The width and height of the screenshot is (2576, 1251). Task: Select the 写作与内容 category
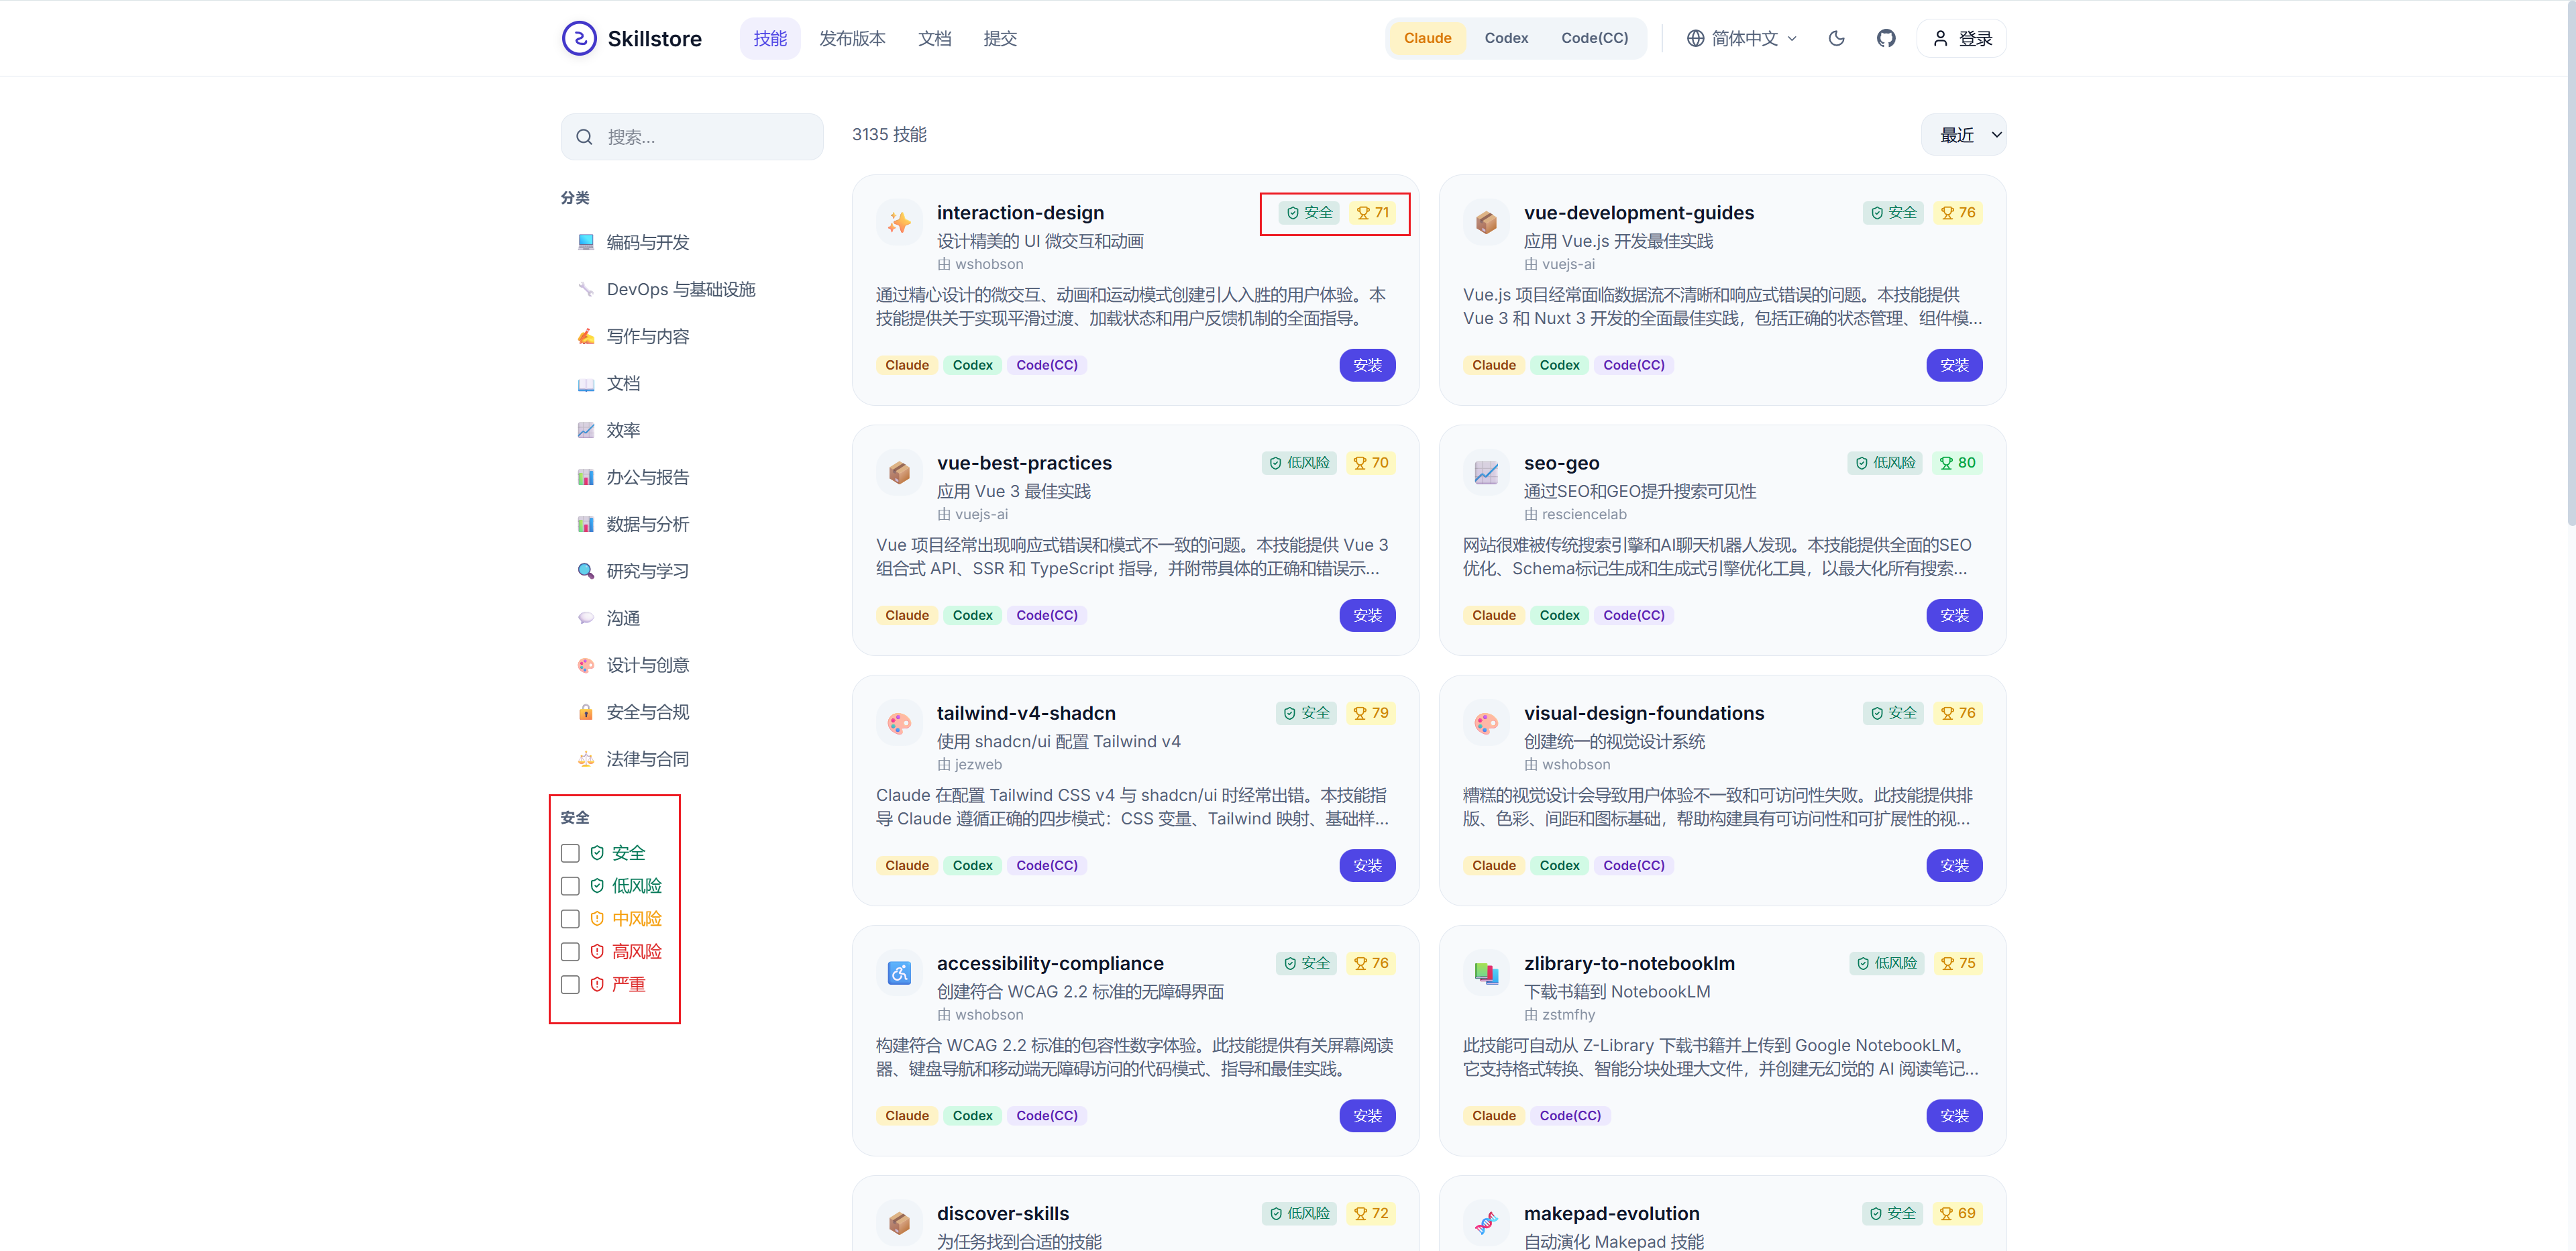692,337
